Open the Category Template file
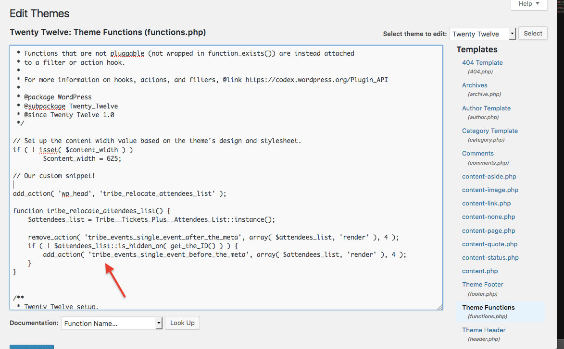The height and width of the screenshot is (349, 564). [x=489, y=131]
